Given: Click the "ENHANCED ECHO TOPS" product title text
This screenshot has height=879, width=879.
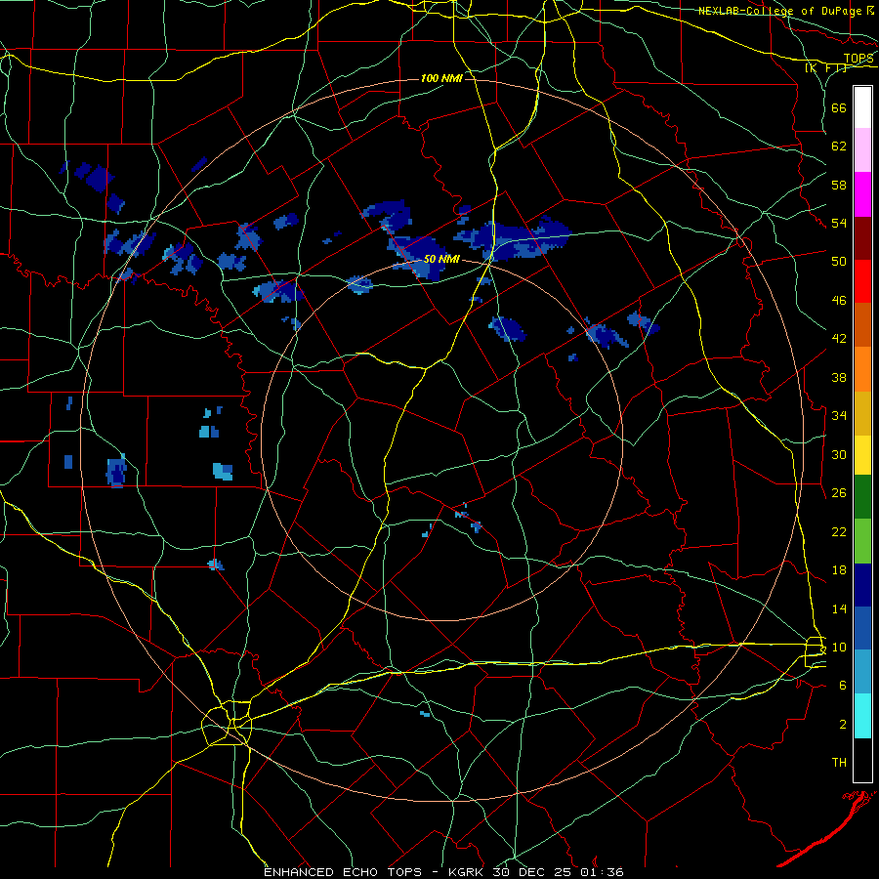Looking at the screenshot, I should click(343, 872).
